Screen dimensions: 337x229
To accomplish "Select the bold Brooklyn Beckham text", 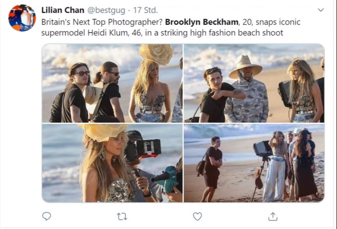I will tap(202, 22).
